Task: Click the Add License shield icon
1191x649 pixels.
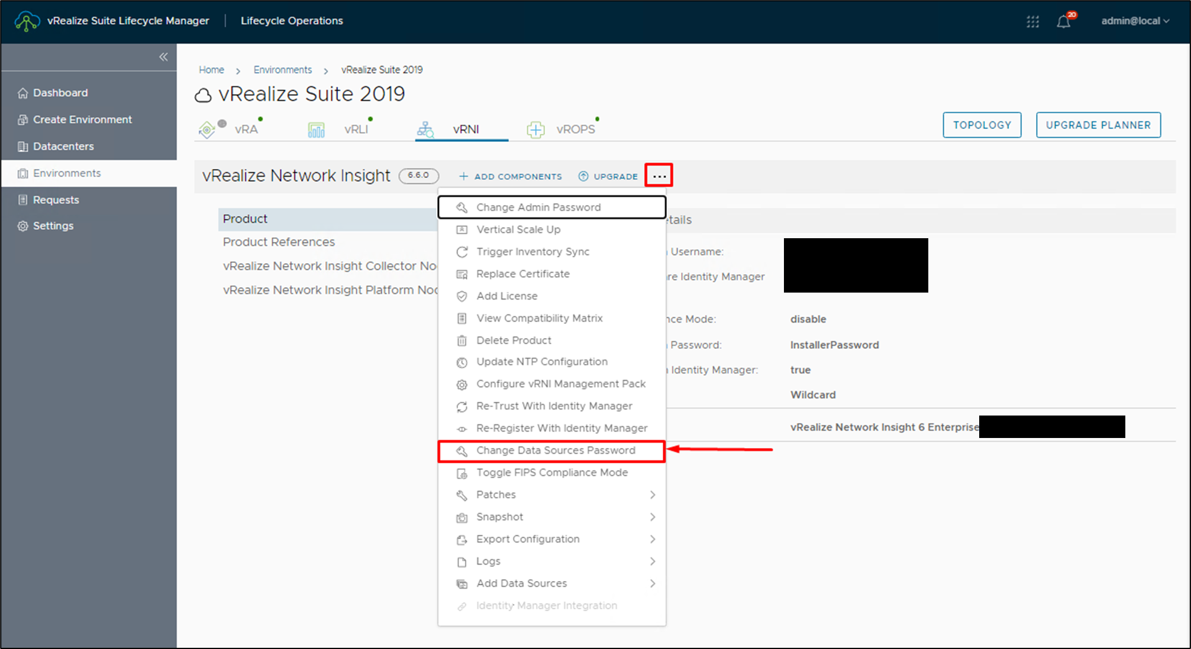Action: pos(462,296)
